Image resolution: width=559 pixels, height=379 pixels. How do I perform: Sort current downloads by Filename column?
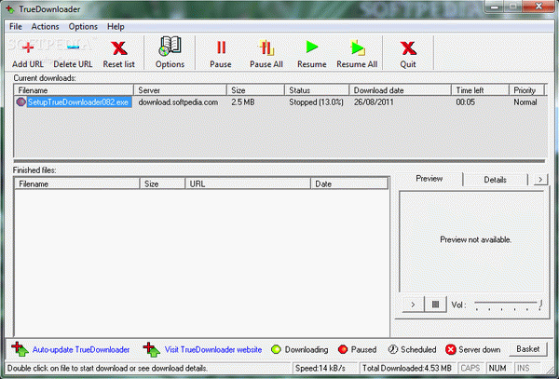pyautogui.click(x=74, y=90)
